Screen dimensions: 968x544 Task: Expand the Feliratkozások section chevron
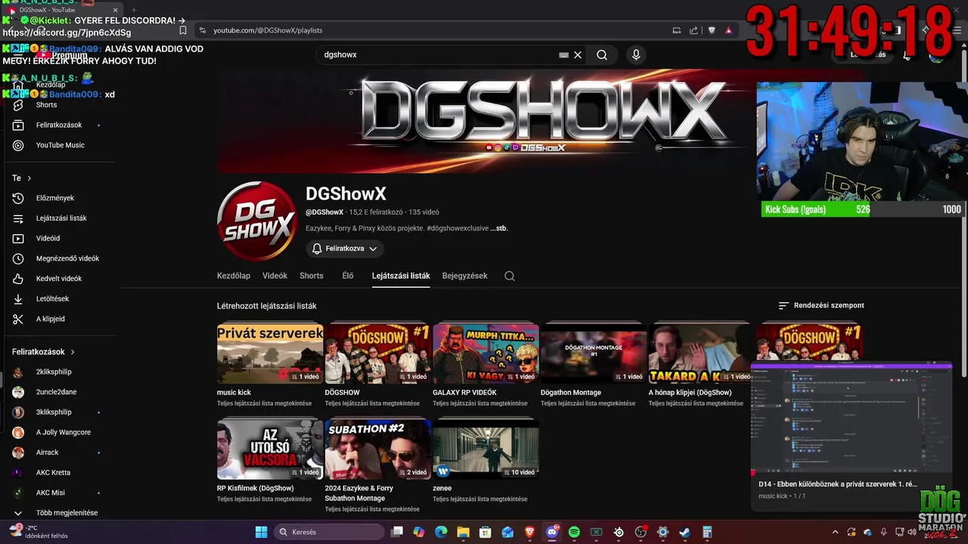[x=73, y=352]
